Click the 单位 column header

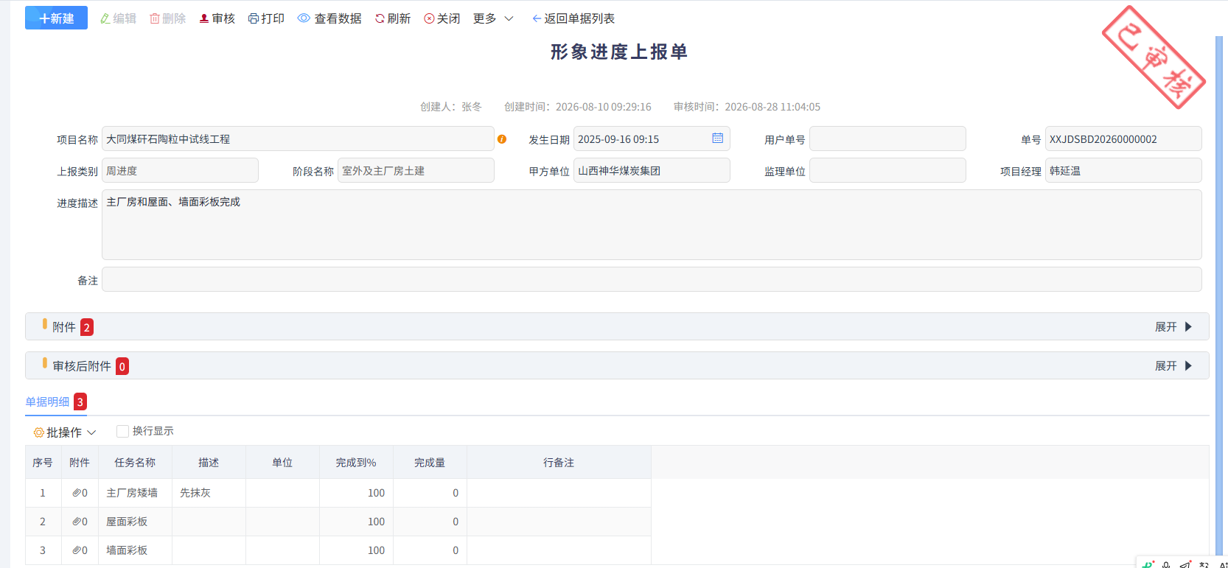click(282, 462)
